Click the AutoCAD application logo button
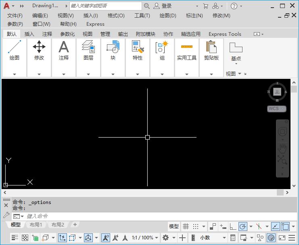The image size is (299, 245). pyautogui.click(x=6, y=6)
